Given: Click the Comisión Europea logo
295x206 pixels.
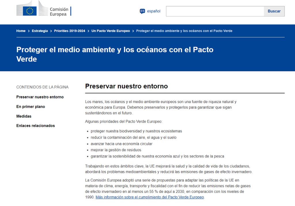Looking at the screenshot, I should tap(44, 9).
